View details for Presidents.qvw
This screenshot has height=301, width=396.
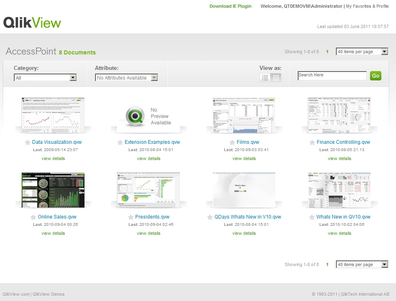(x=149, y=233)
